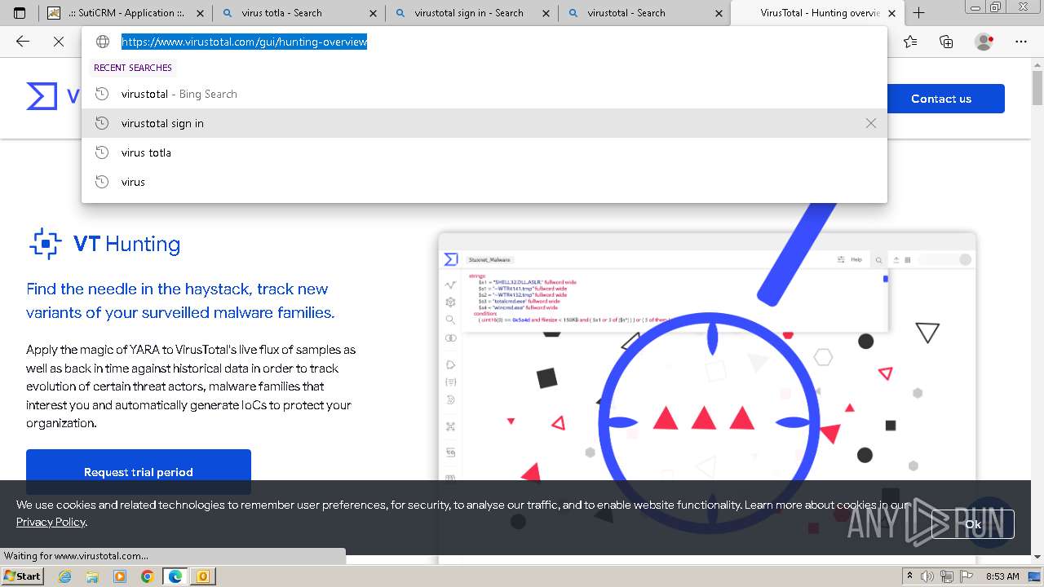Open Outlook icon in taskbar
Viewport: 1044px width, 587px height.
[202, 576]
